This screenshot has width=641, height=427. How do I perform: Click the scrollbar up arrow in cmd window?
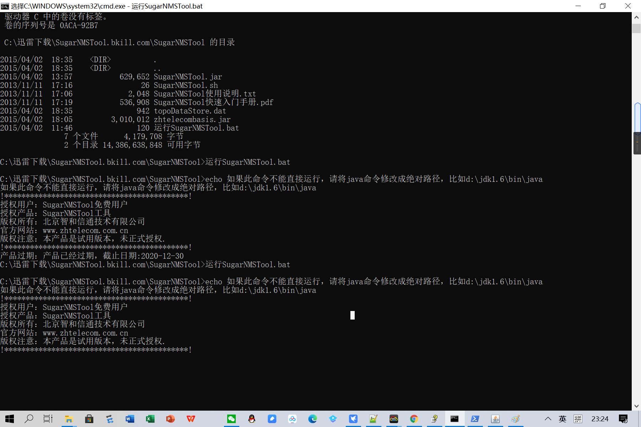(636, 17)
